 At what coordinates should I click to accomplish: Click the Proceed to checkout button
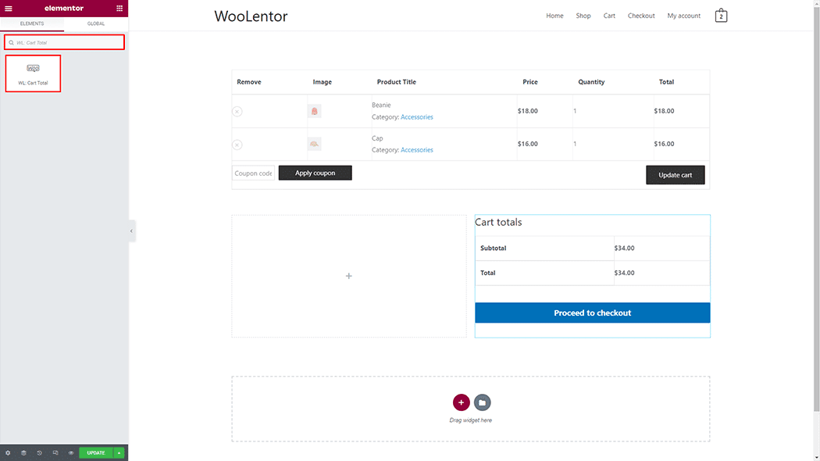pyautogui.click(x=592, y=312)
